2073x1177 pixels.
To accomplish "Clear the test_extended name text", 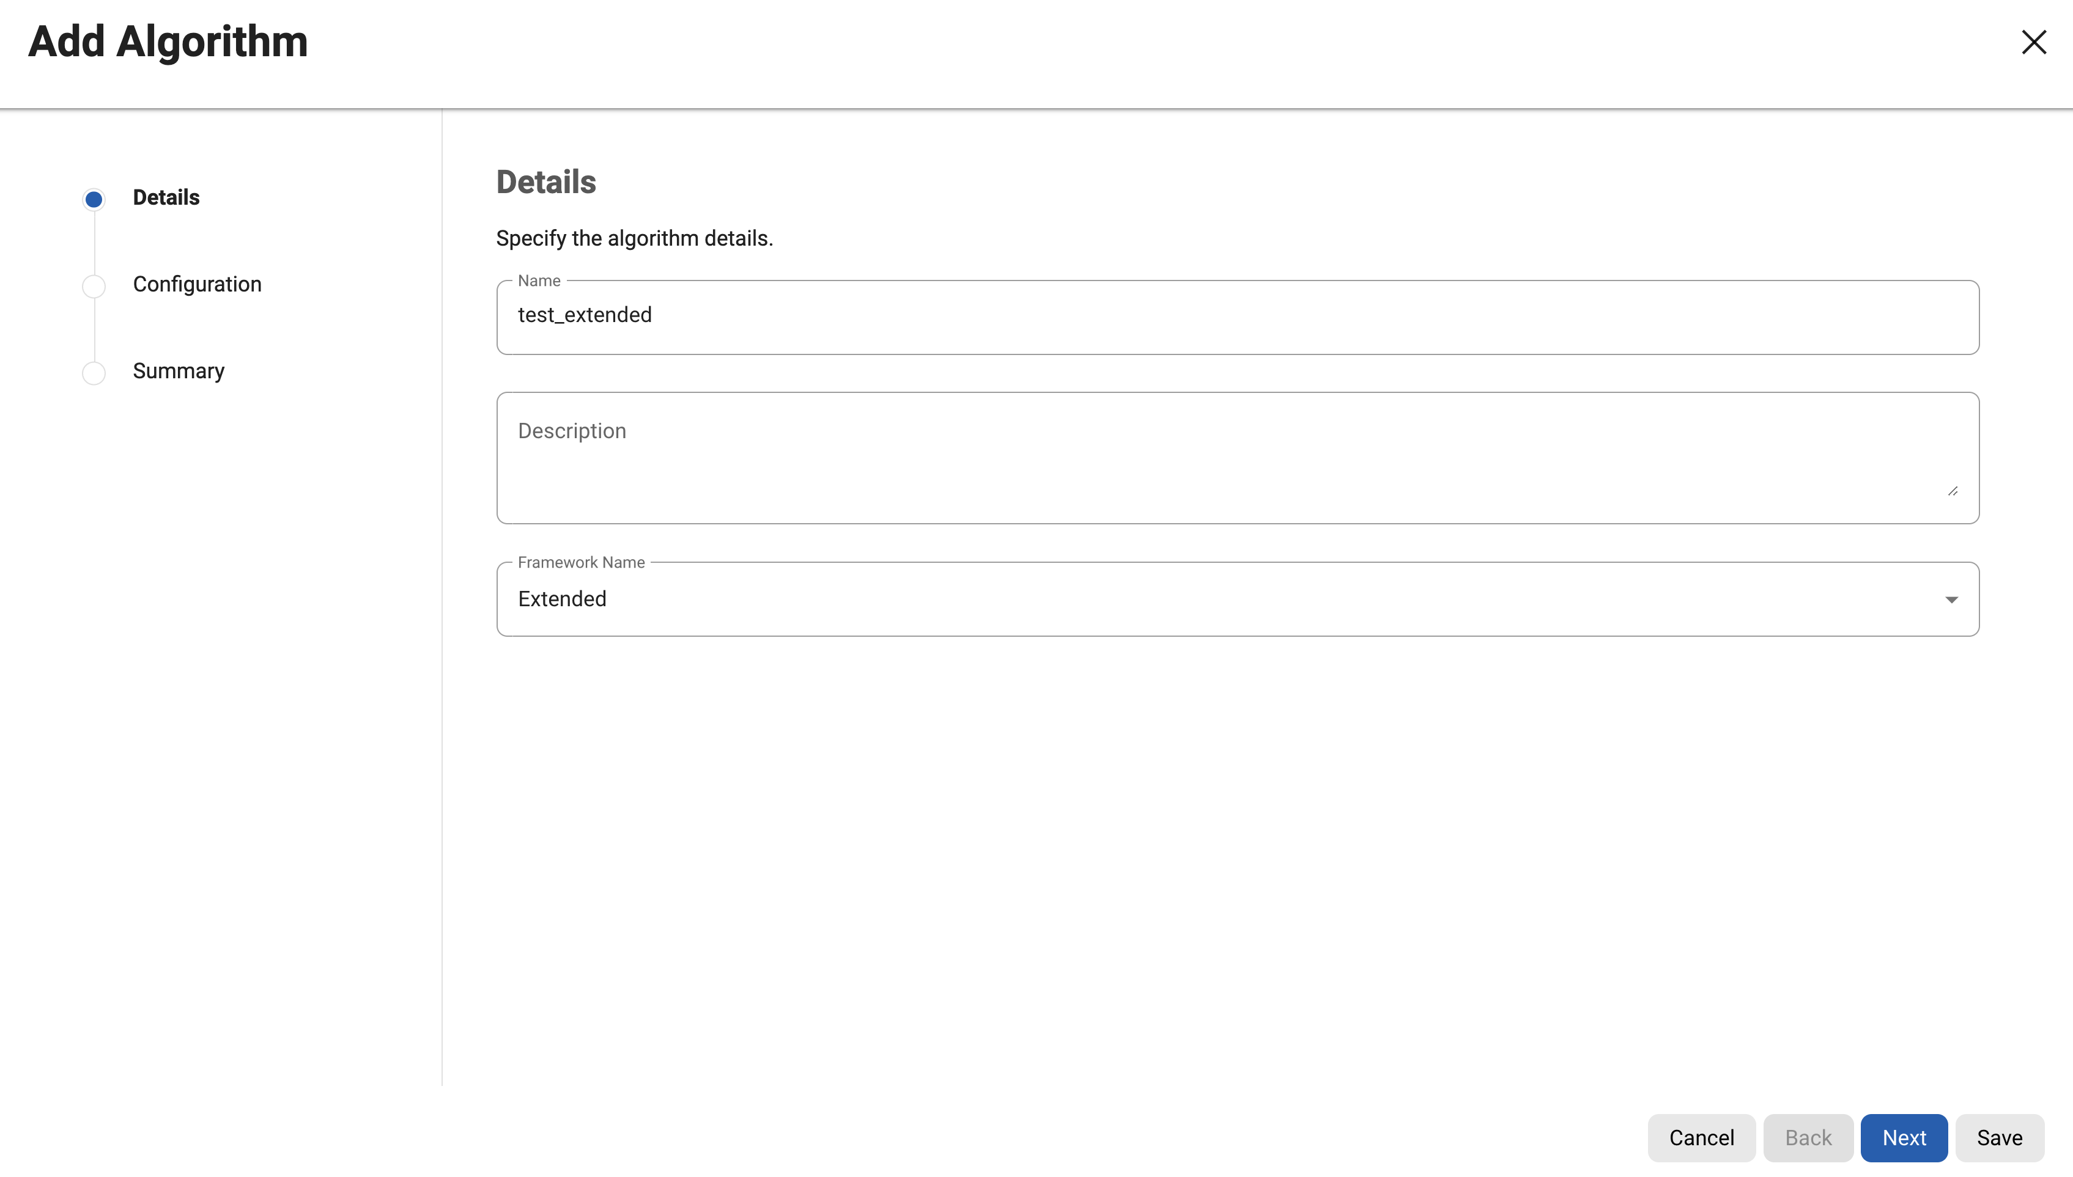I will (585, 315).
